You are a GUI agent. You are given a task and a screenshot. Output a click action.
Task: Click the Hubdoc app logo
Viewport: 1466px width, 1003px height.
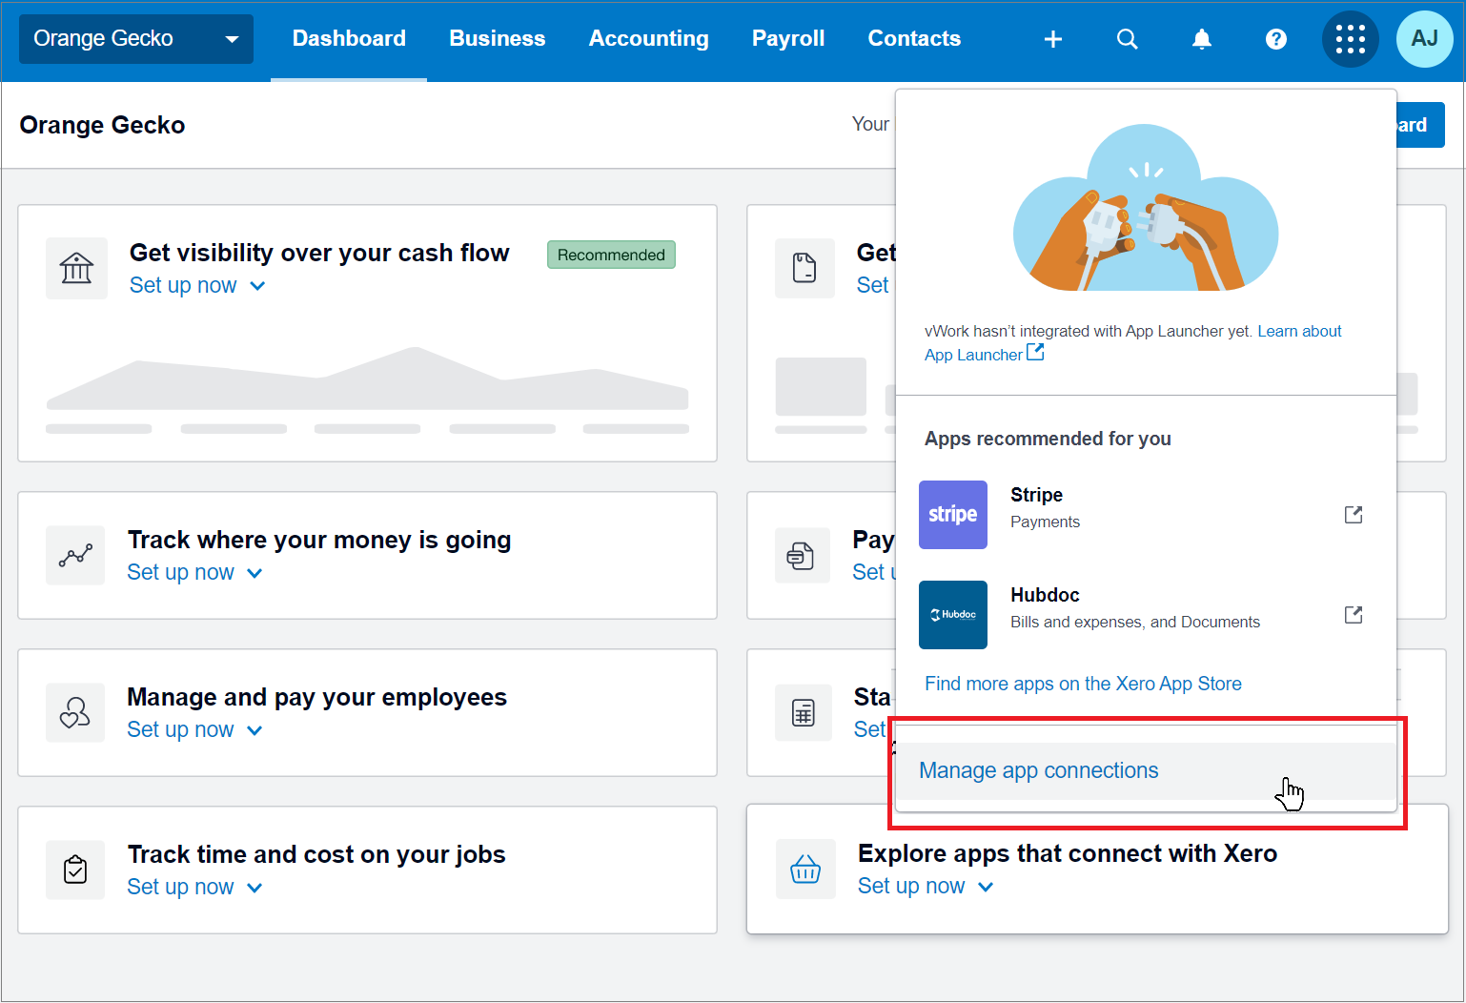tap(953, 615)
